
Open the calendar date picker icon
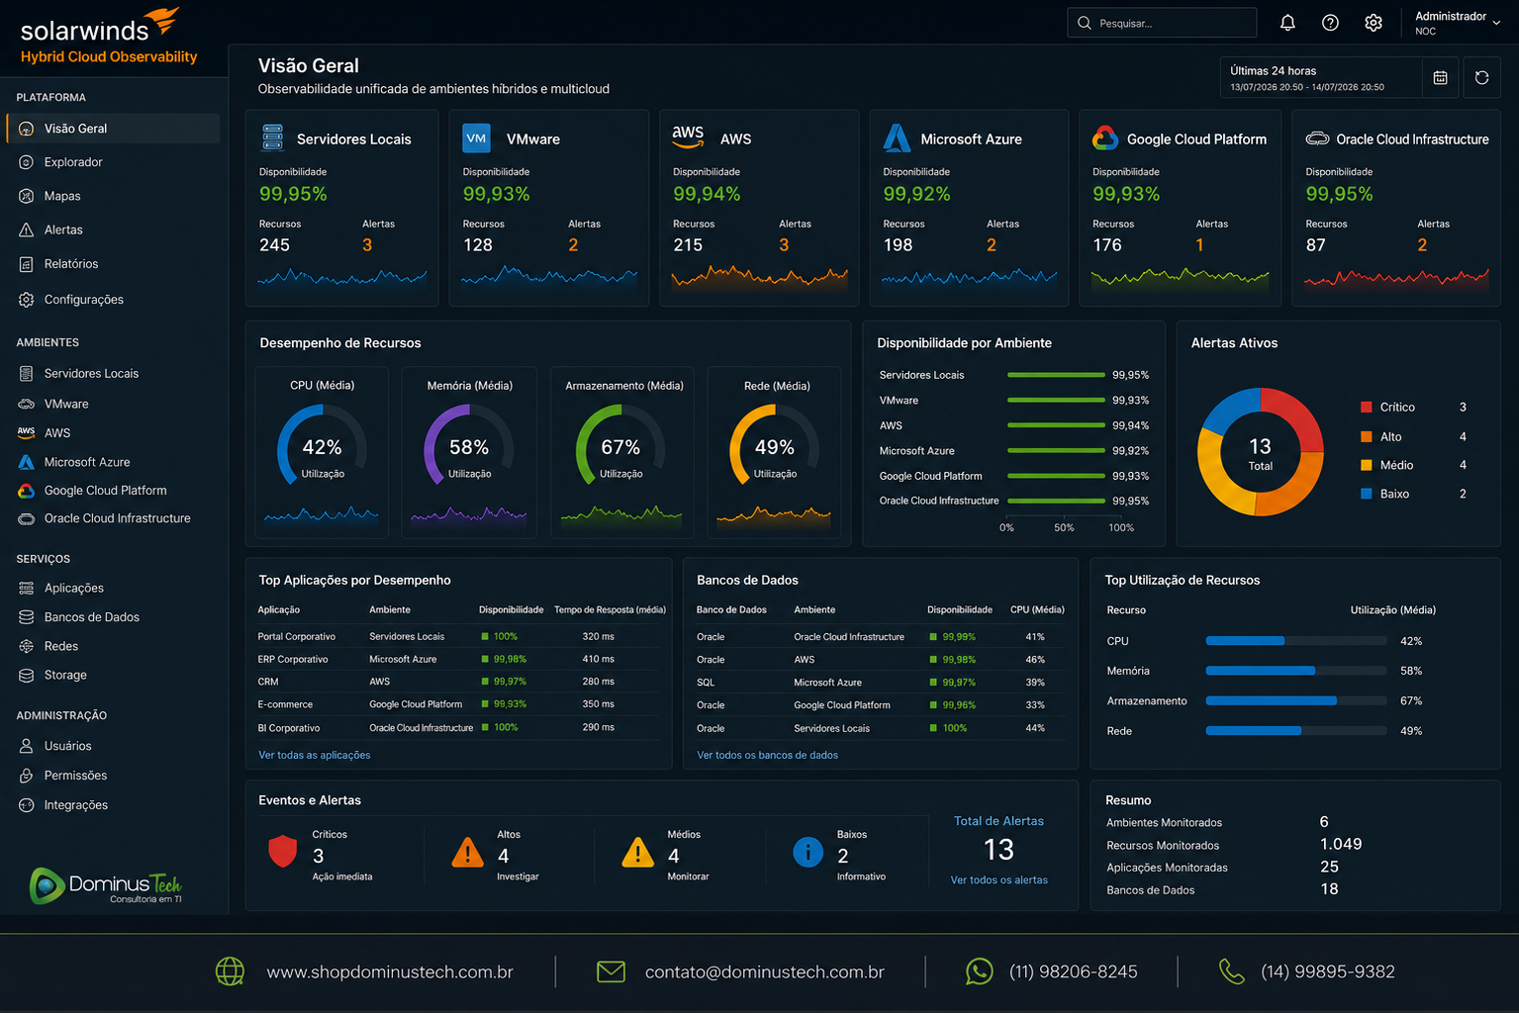(x=1441, y=77)
